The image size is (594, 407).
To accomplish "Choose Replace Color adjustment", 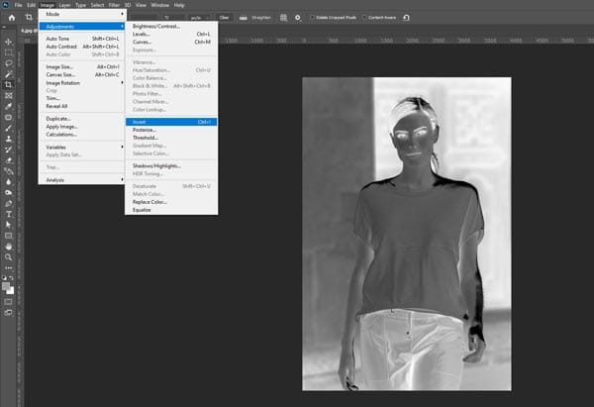I will (x=171, y=202).
